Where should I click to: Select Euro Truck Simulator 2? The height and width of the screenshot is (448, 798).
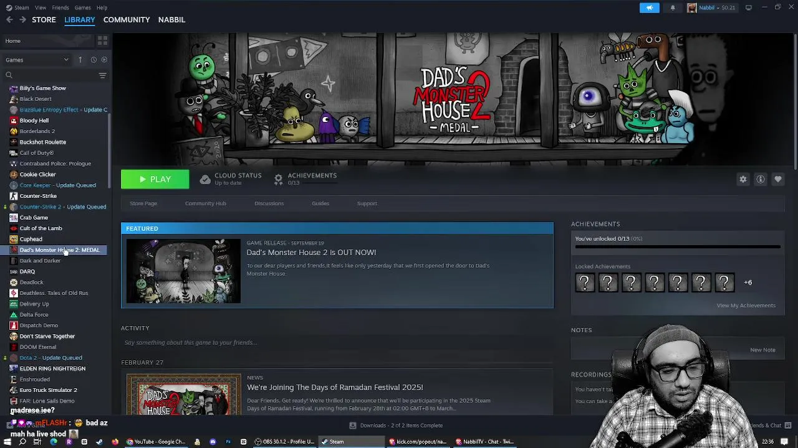[x=48, y=390]
